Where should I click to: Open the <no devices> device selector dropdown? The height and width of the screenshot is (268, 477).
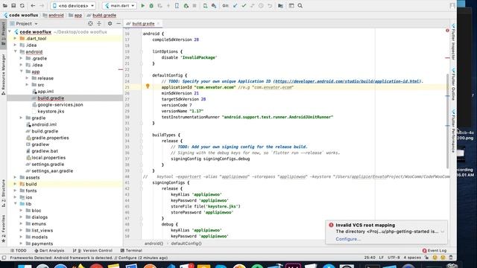pyautogui.click(x=73, y=5)
